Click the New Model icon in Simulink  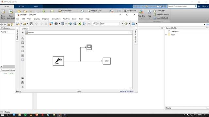click(18, 24)
